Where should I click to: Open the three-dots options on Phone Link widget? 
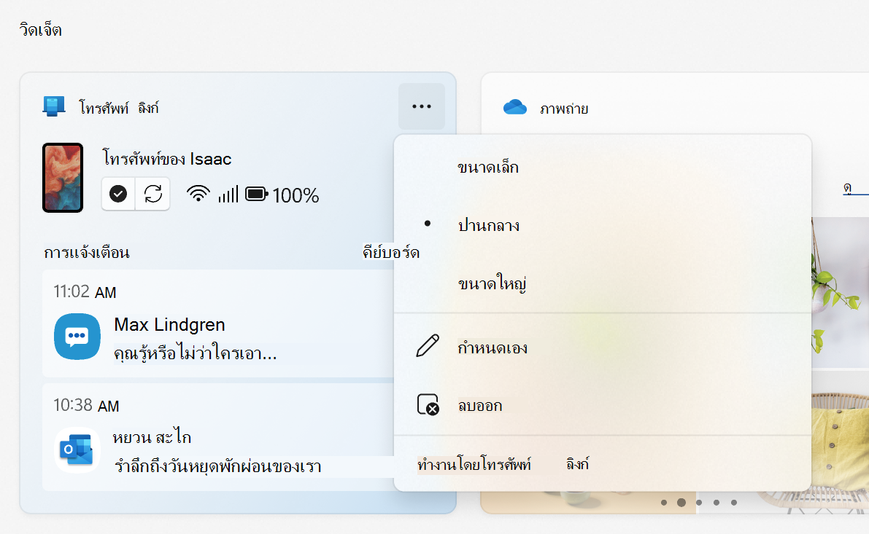pyautogui.click(x=421, y=106)
